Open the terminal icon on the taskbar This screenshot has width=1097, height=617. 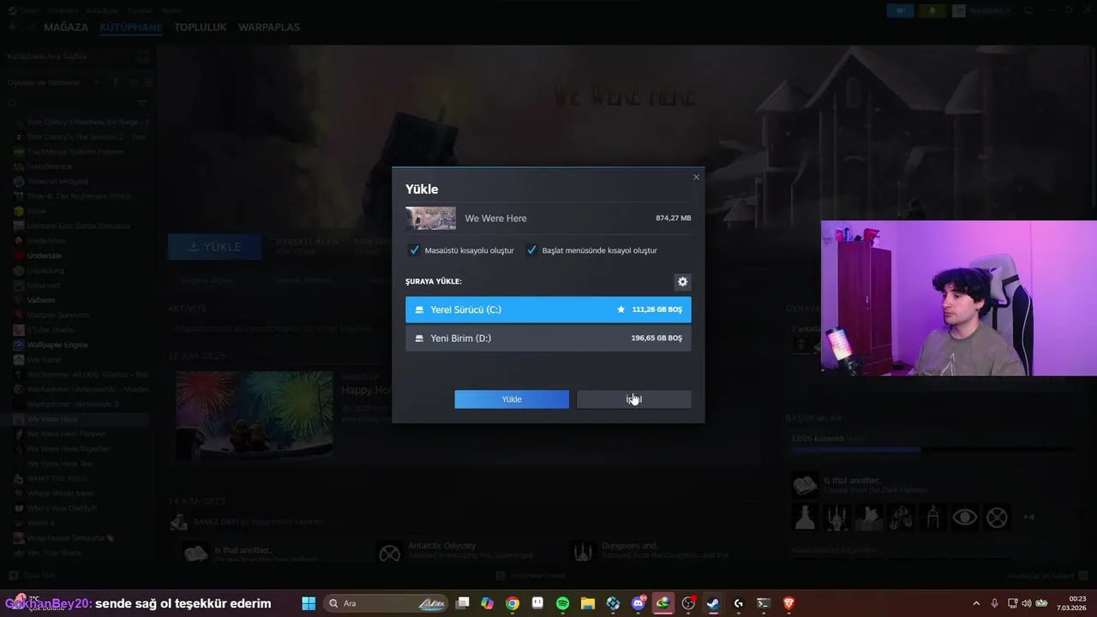click(763, 603)
